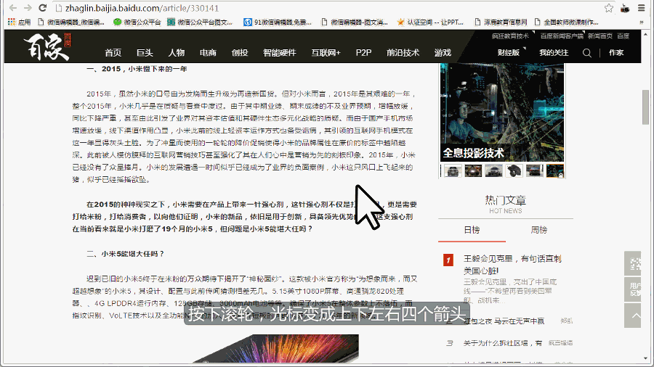Select second gallery thumbnail
Viewport: 654px width, 367px height.
[473, 171]
